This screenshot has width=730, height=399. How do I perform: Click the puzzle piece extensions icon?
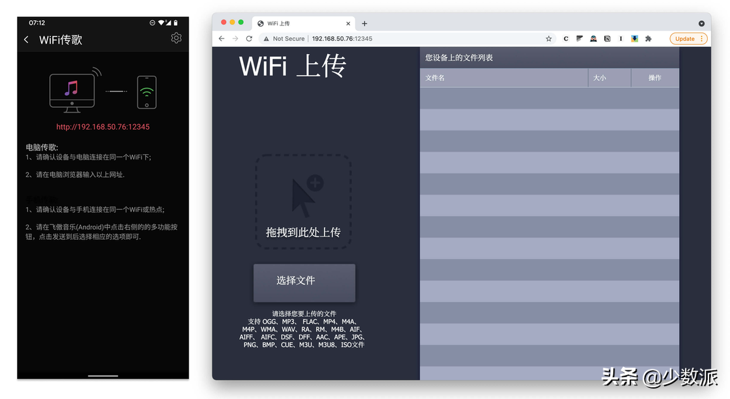648,38
